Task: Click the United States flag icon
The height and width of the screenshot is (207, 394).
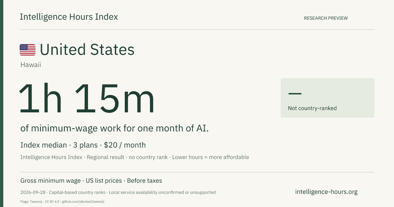Action: 28,50
